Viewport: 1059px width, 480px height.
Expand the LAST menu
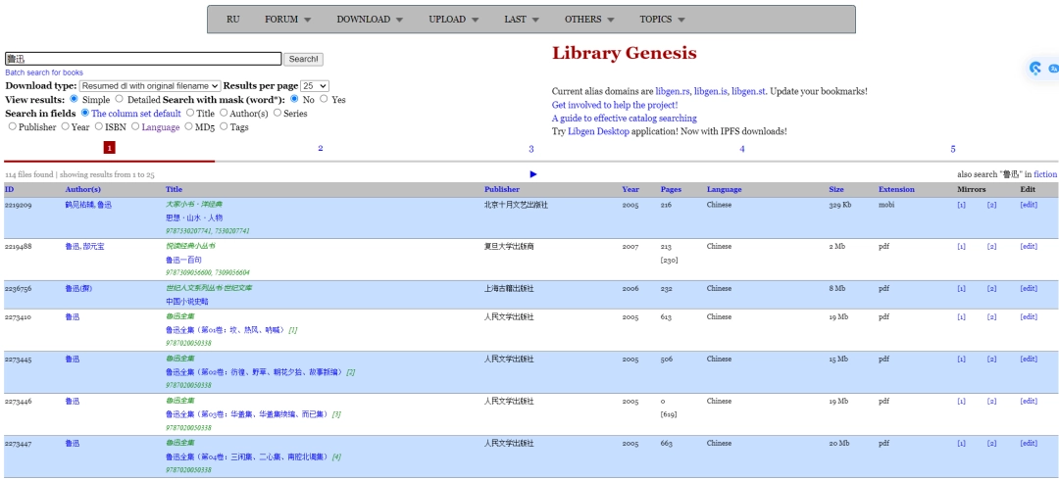[x=522, y=20]
